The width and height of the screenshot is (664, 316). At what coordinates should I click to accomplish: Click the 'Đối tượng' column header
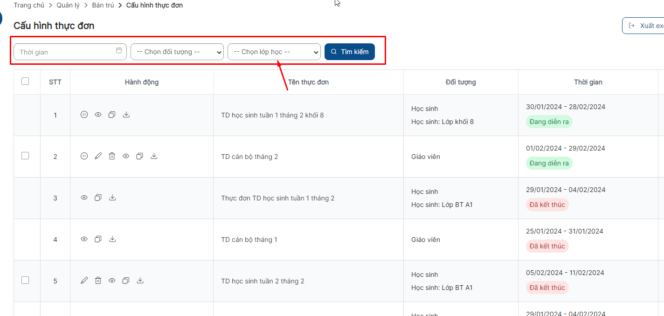tap(461, 82)
